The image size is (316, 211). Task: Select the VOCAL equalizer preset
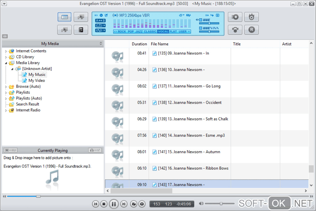click(x=163, y=32)
